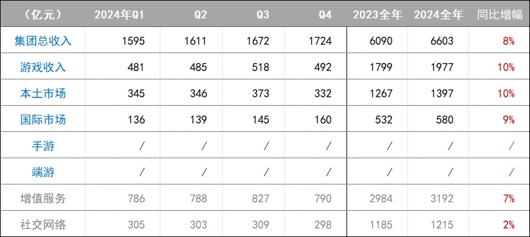This screenshot has height=237, width=530.
Task: Select the 1724 Q4 revenue cell
Action: click(320, 41)
